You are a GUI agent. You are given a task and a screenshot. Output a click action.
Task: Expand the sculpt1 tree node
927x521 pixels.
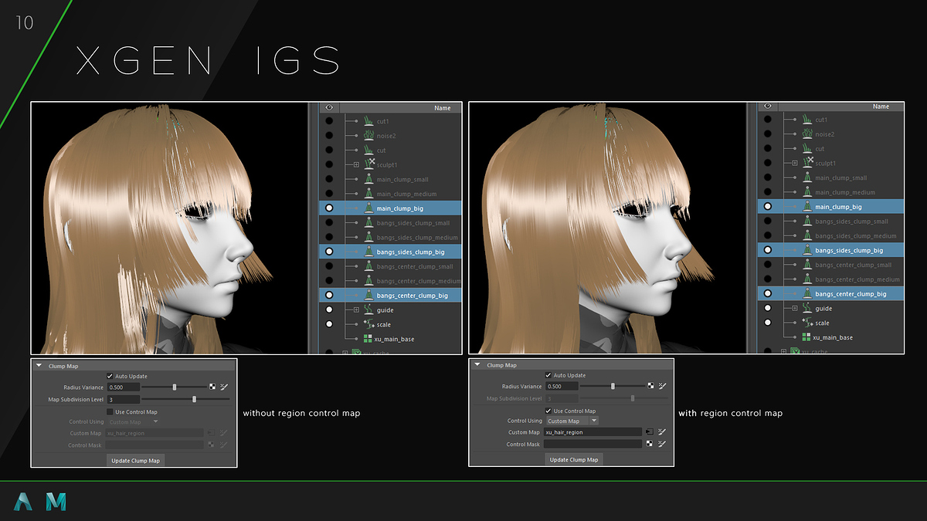click(356, 164)
